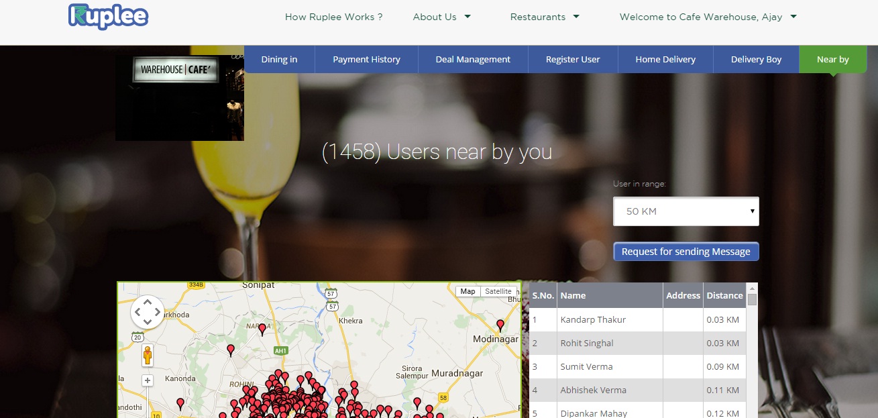Expand the About Us menu
Viewport: 878px width, 418px height.
coord(441,17)
